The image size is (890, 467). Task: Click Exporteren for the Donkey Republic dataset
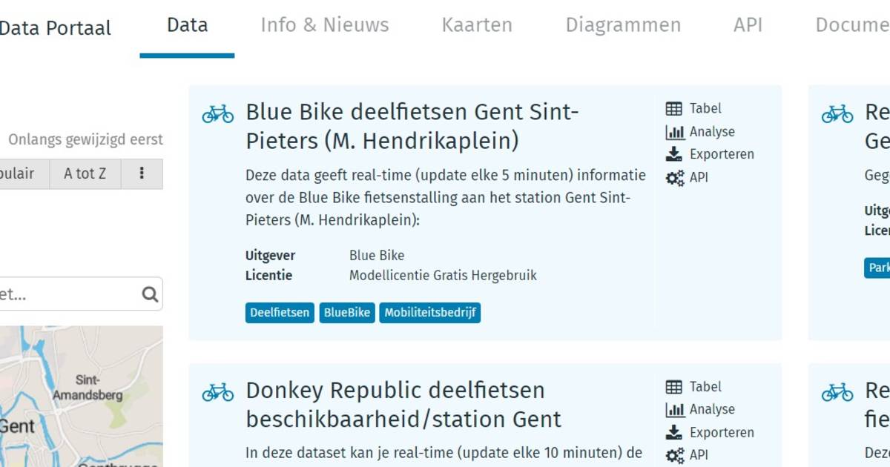710,432
